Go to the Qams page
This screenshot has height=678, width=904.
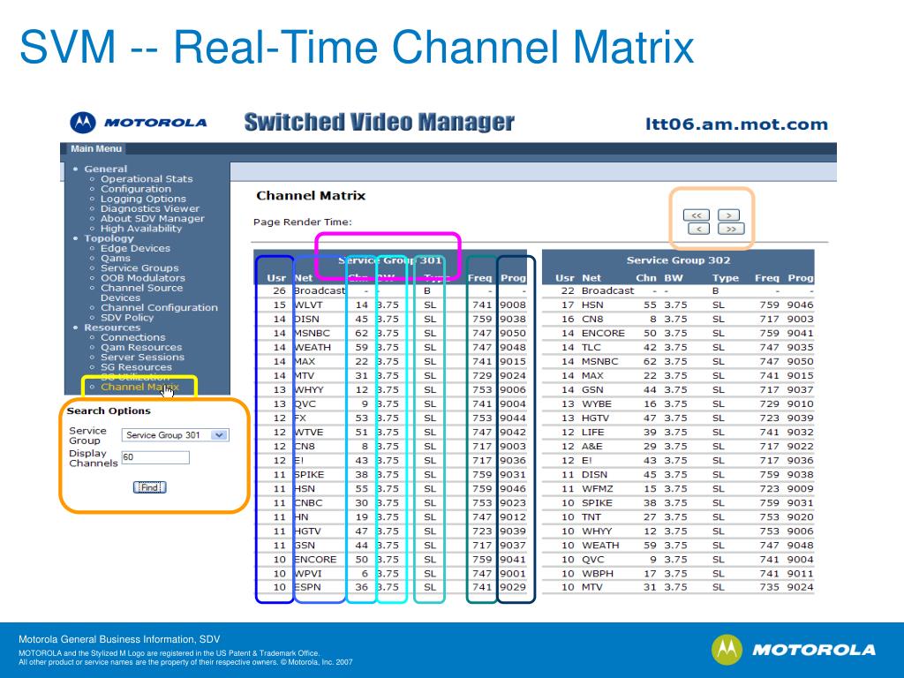[x=116, y=259]
